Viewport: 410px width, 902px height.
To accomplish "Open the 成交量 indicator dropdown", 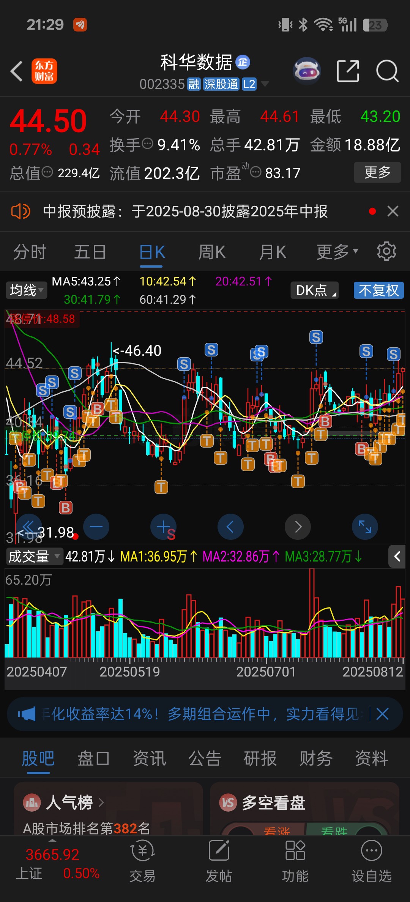I will coord(34,557).
